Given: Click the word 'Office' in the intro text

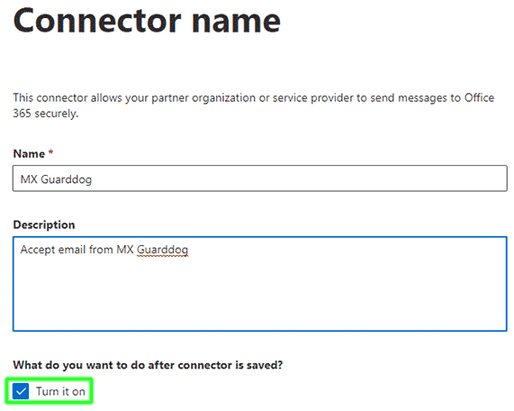Looking at the screenshot, I should [479, 98].
